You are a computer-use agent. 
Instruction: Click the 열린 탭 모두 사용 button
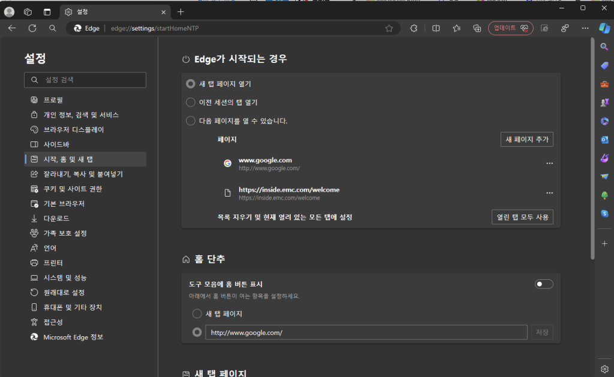(522, 217)
